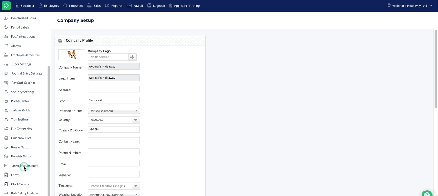Click the Profit Centers icon
This screenshot has width=438, height=196.
[6, 101]
